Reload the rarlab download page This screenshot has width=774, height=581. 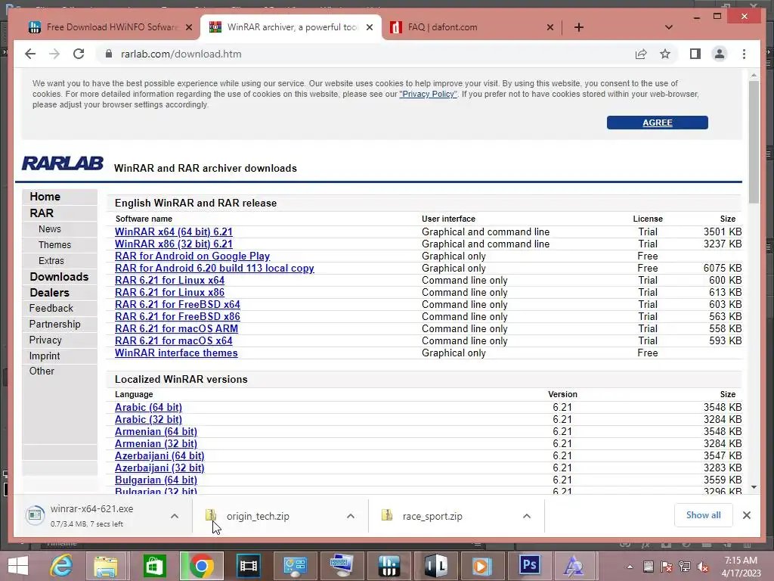tap(79, 54)
